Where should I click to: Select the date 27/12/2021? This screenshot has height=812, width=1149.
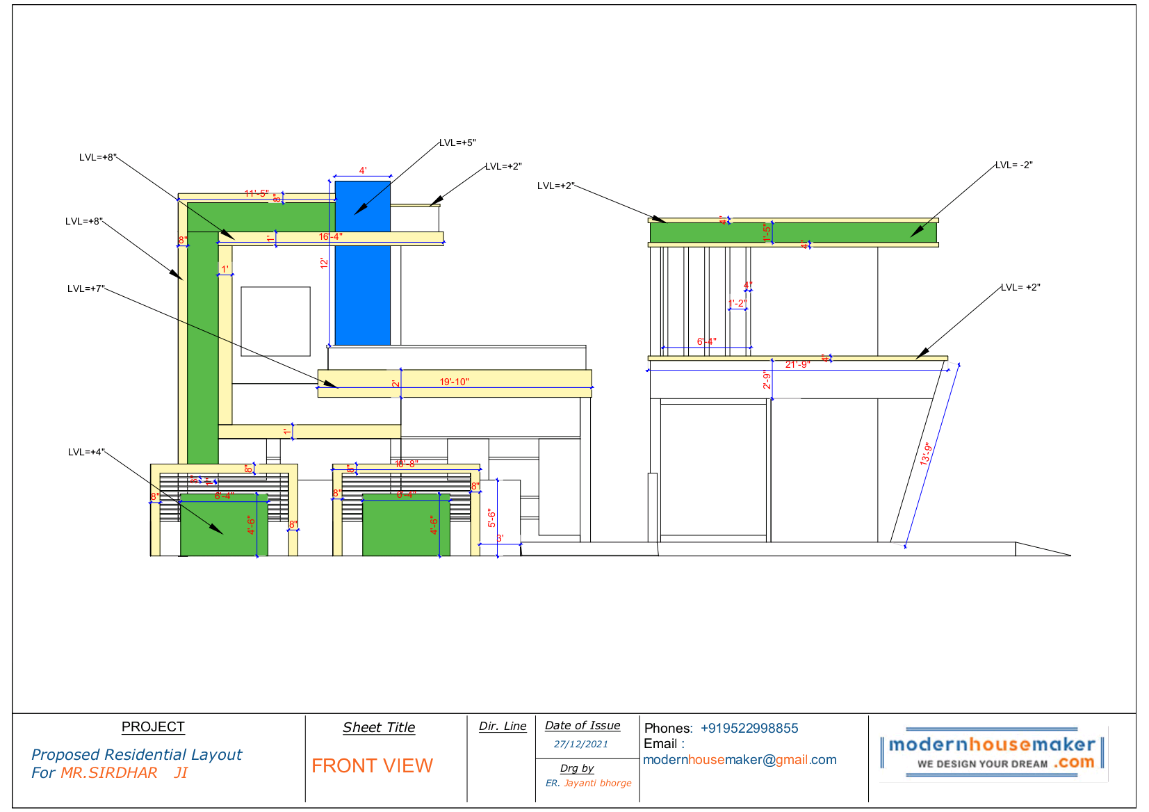click(581, 744)
